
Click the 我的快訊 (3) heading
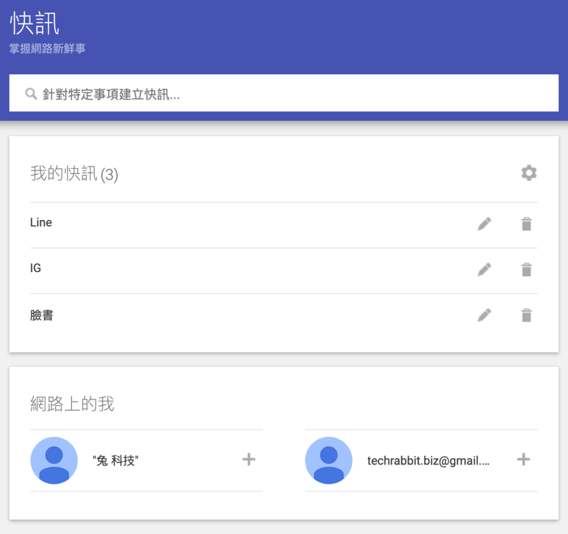74,174
